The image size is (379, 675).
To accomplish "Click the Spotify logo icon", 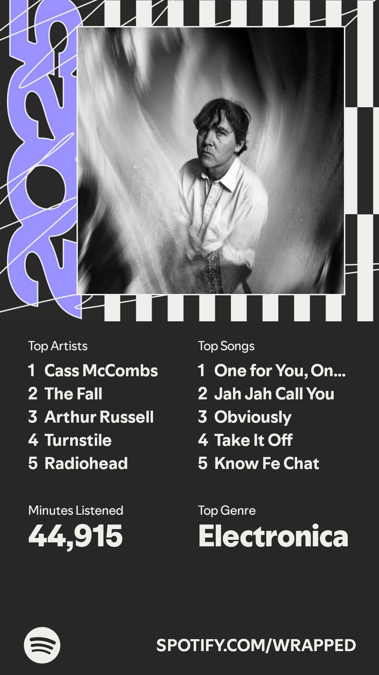I will point(42,645).
